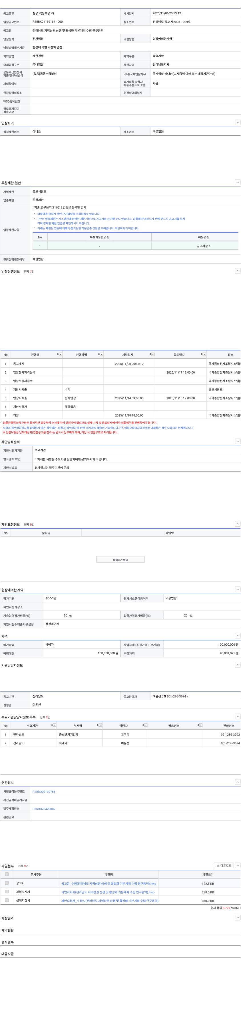Collapse the 투찰제한-일반 section
This screenshot has width=241, height=1025.
click(237, 182)
